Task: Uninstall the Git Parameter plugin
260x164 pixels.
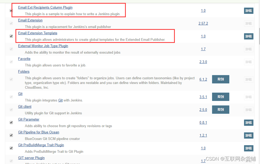Action: [x=248, y=123]
